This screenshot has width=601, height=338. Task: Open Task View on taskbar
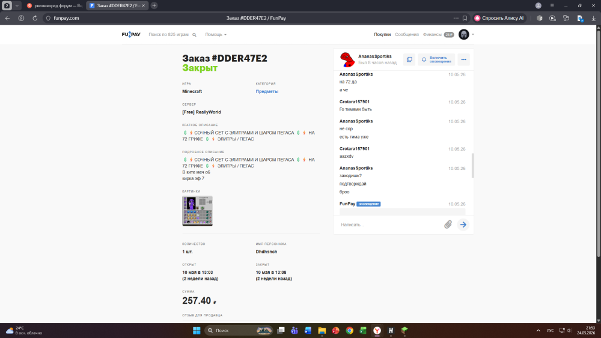coord(281,330)
